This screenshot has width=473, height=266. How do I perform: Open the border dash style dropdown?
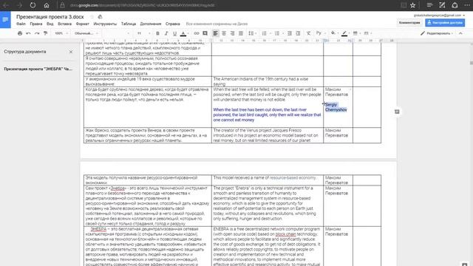point(368,33)
